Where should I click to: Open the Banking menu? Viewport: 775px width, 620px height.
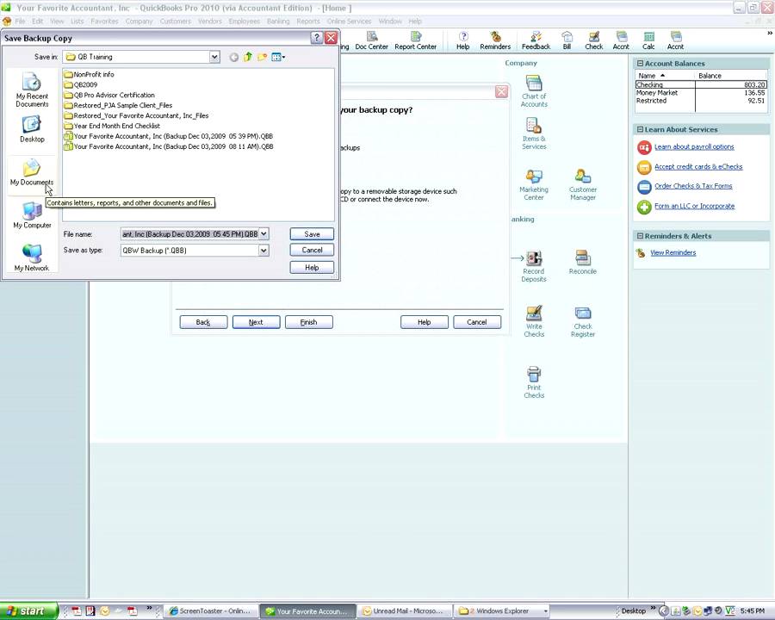(x=278, y=22)
